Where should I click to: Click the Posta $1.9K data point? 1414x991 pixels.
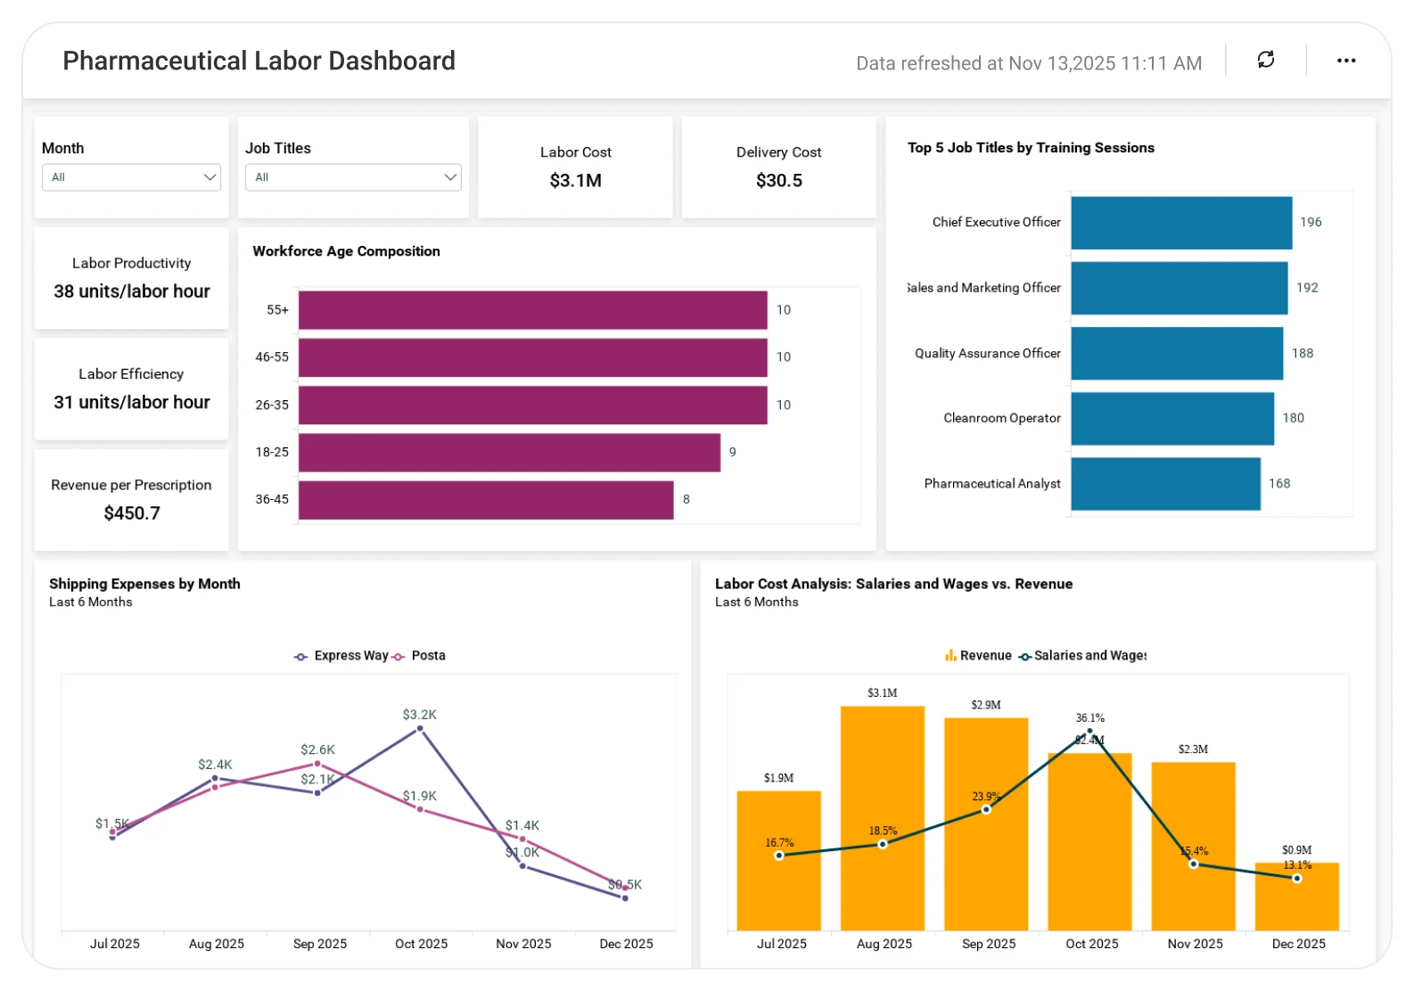pos(420,809)
